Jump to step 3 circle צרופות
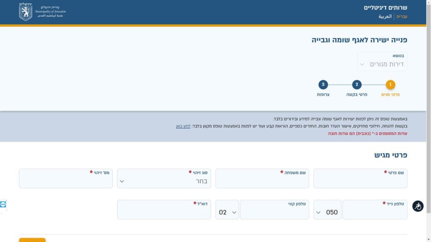This screenshot has height=242, width=431. coord(323,85)
